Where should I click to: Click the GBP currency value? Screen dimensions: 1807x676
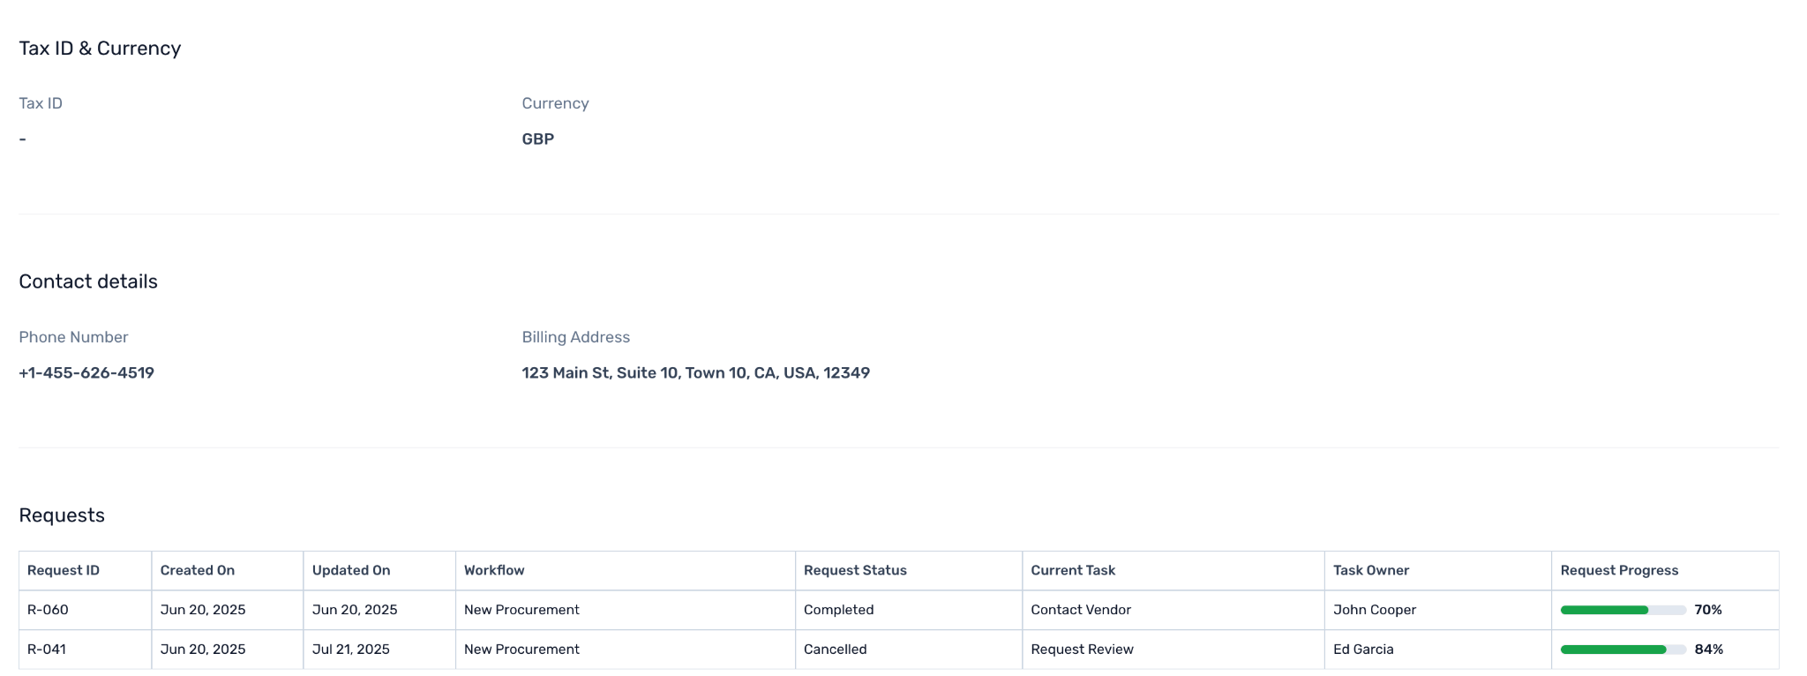[x=538, y=139]
